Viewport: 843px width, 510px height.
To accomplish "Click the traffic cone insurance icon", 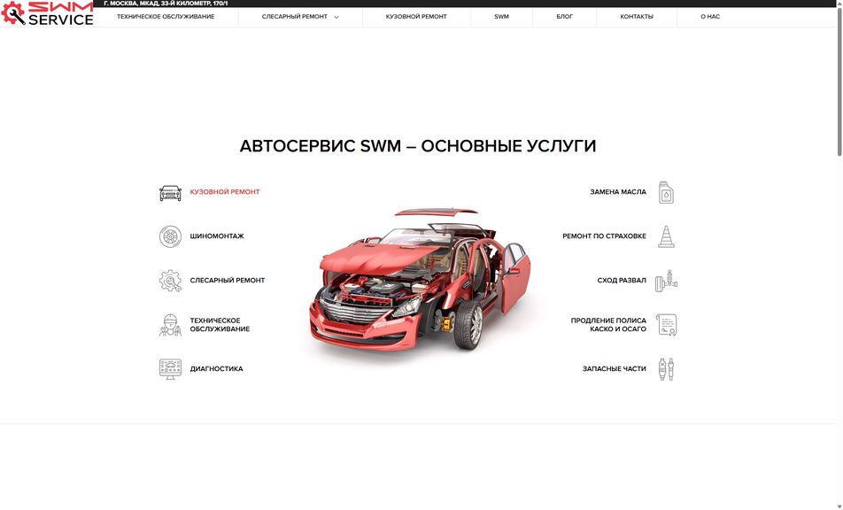I will (x=666, y=236).
